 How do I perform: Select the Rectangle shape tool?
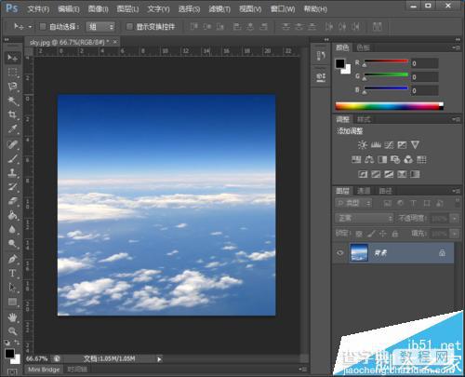13,302
